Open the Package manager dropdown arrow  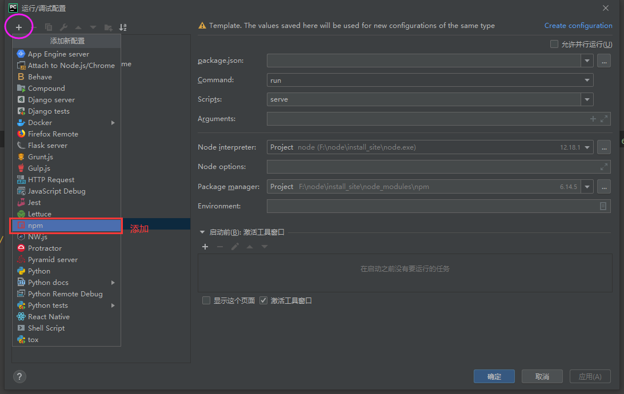pyautogui.click(x=587, y=187)
